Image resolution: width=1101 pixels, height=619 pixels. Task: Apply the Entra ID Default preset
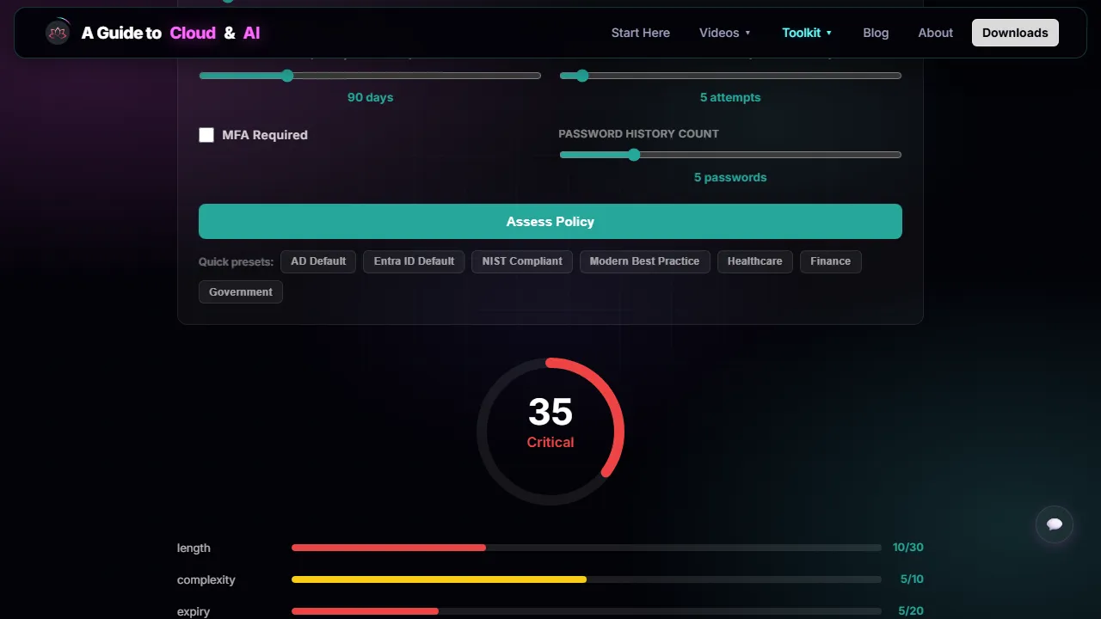click(414, 261)
